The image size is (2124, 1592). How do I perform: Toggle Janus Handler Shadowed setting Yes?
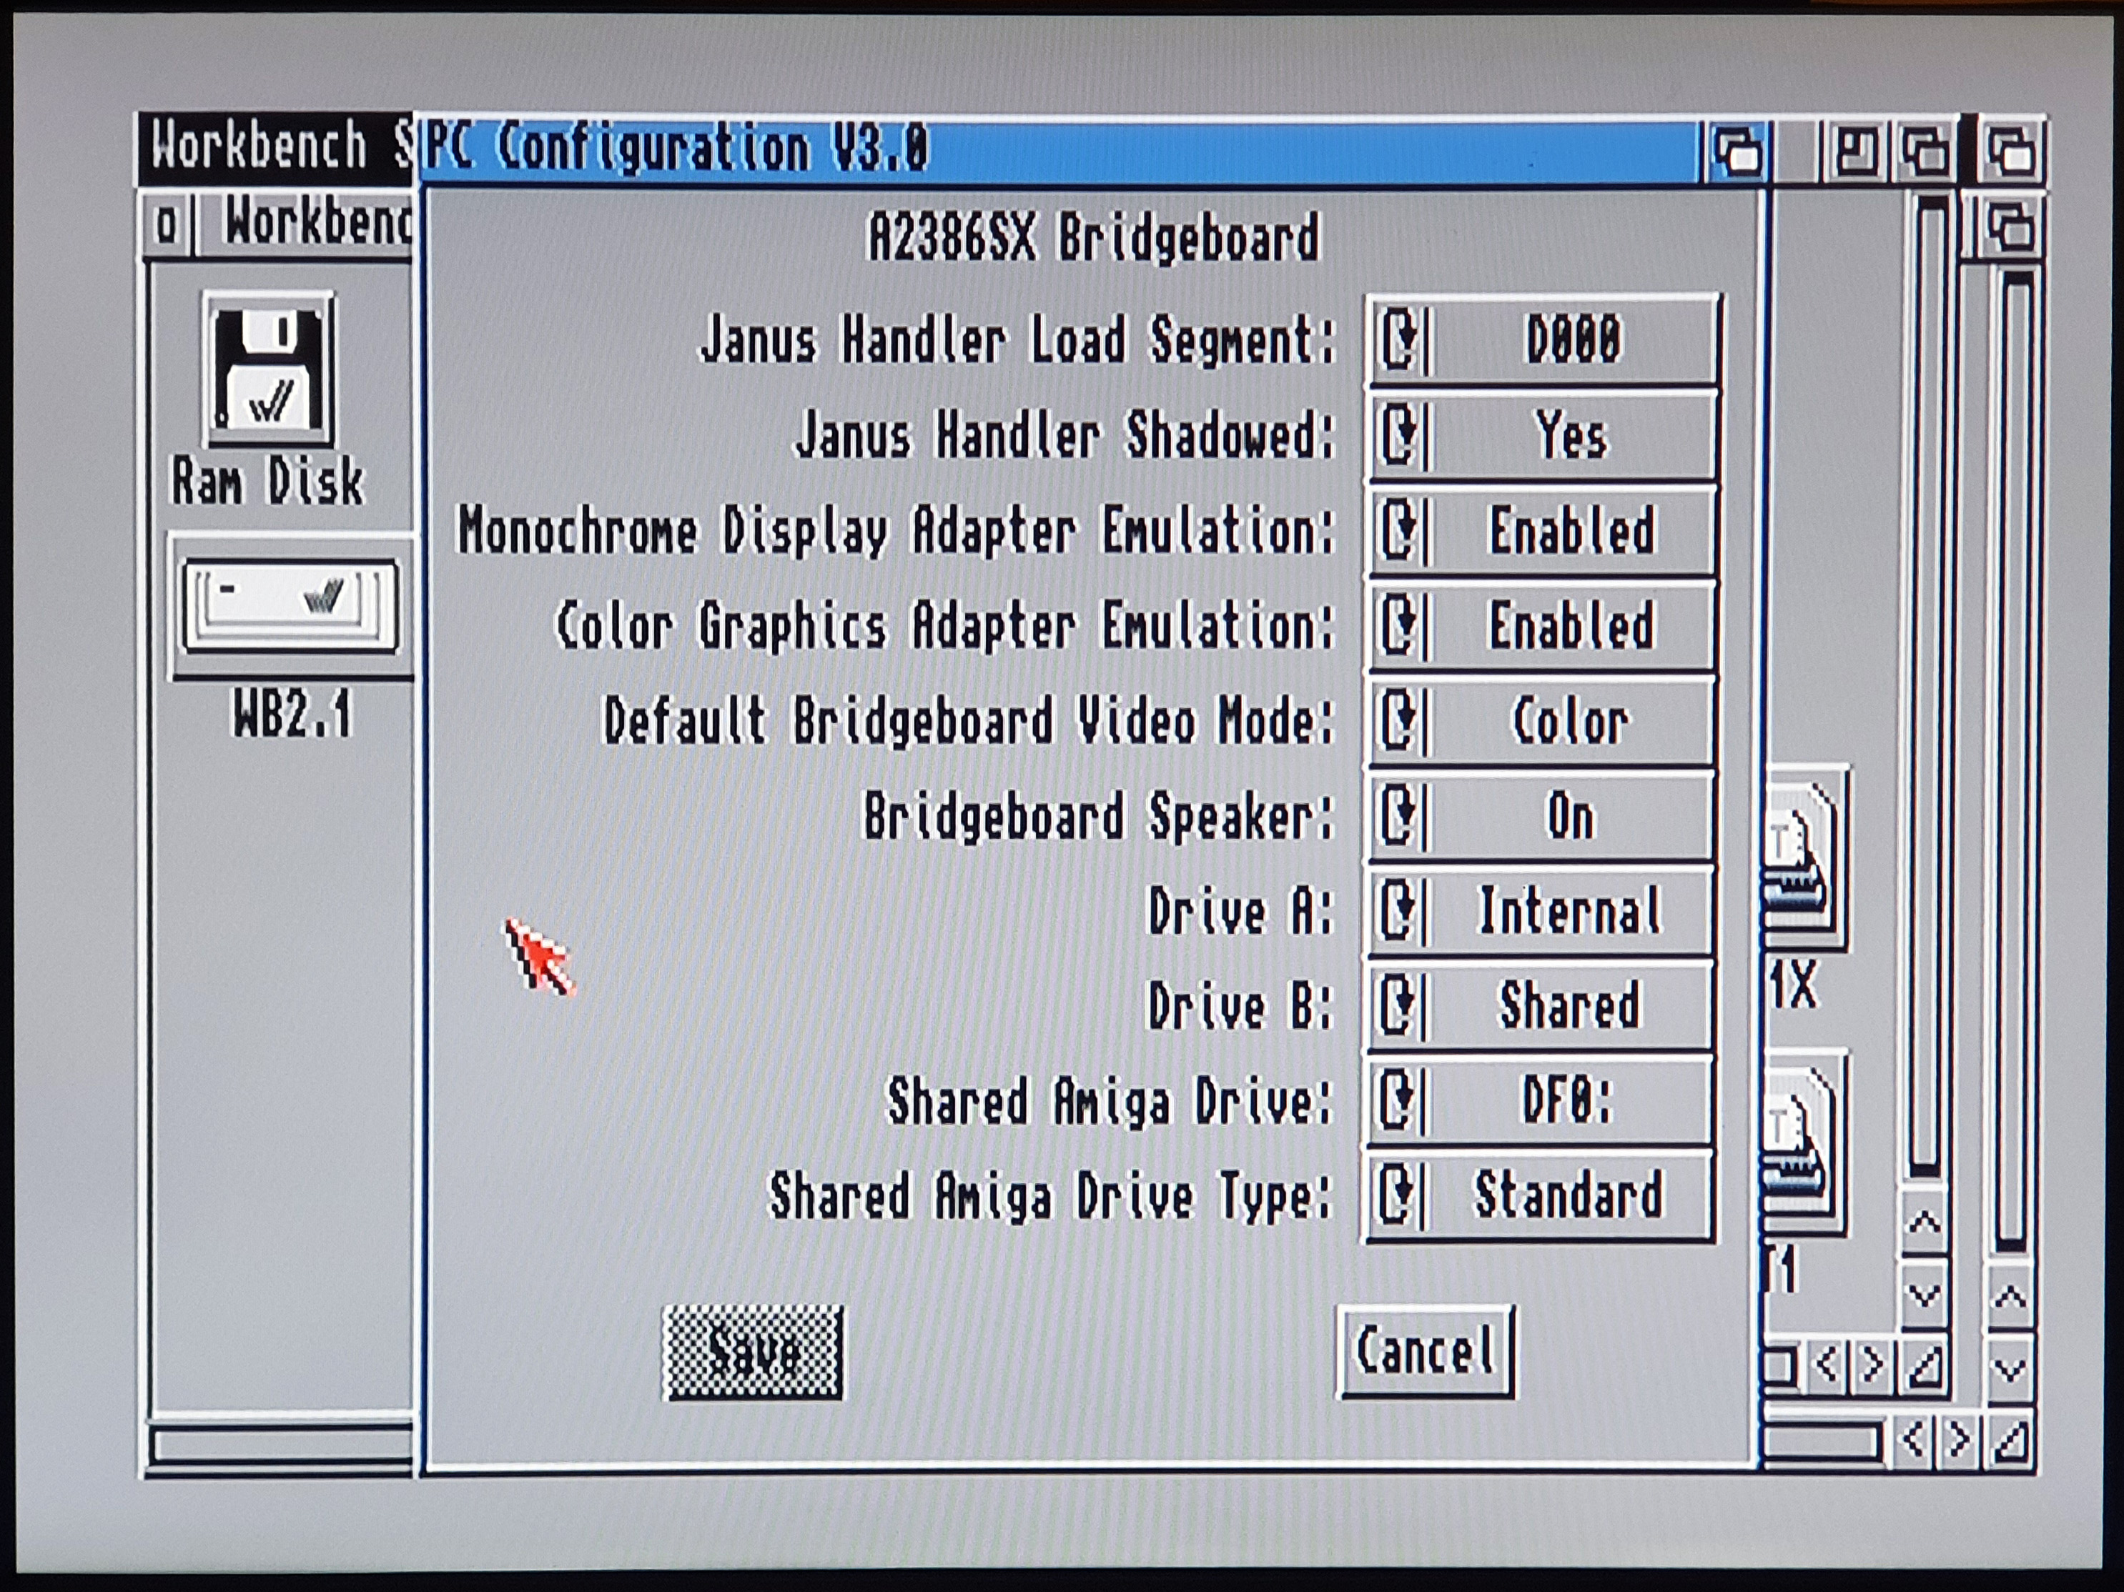(1542, 434)
